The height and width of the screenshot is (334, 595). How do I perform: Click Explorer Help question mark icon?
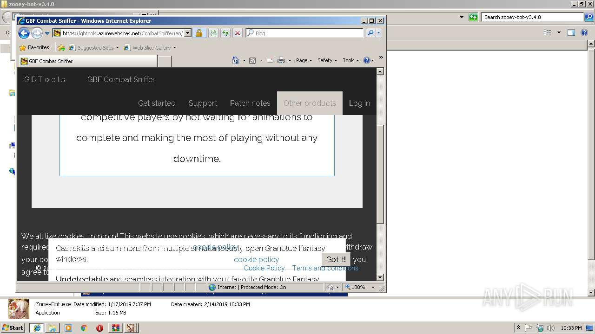click(x=584, y=32)
